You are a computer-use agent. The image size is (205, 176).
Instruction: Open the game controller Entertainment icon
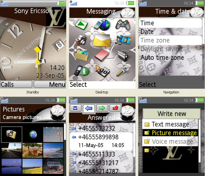123,24
